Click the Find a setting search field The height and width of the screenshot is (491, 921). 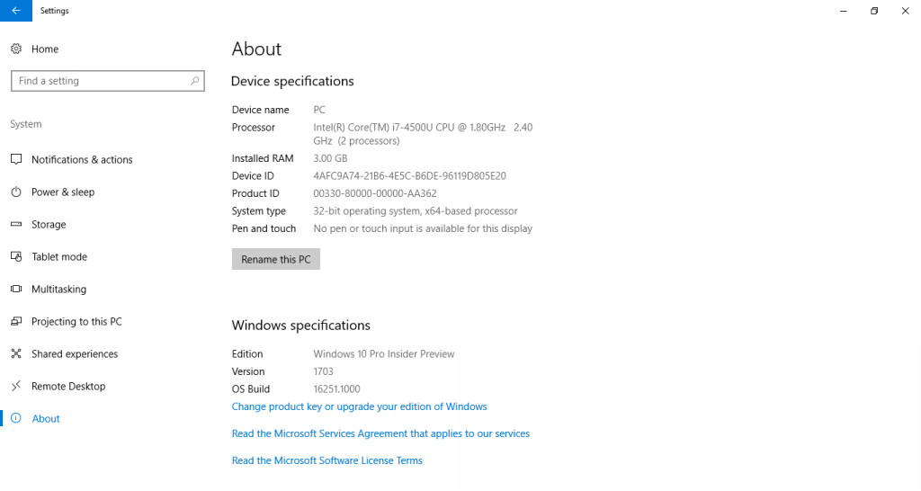(108, 81)
